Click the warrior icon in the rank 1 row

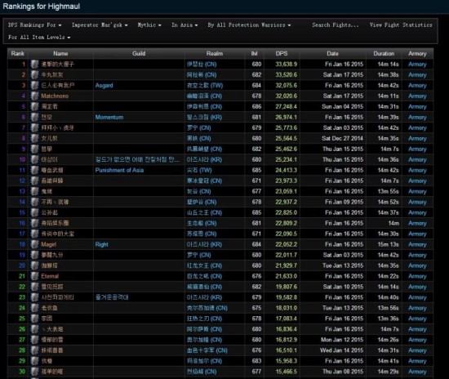[34, 65]
